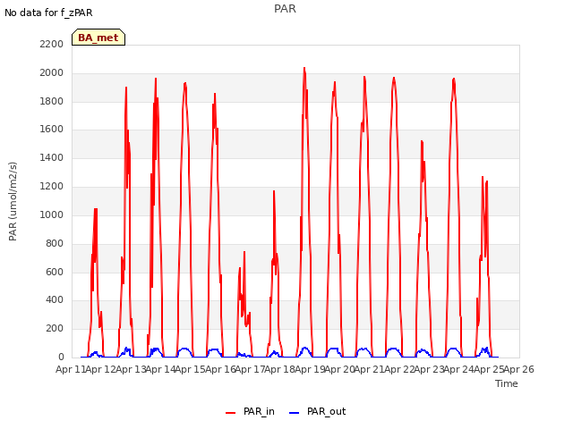
Task: Toggle the PAR_out legend entry
Action: pos(317,411)
